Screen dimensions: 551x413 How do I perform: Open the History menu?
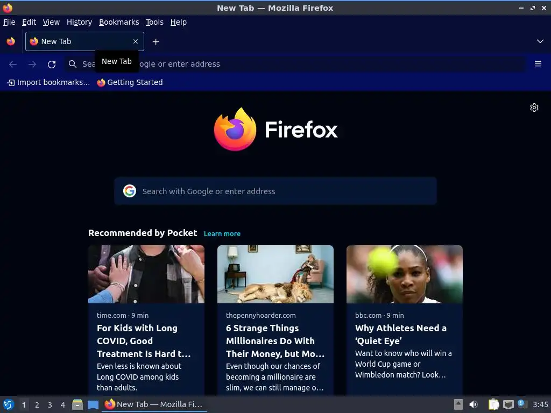pyautogui.click(x=80, y=22)
